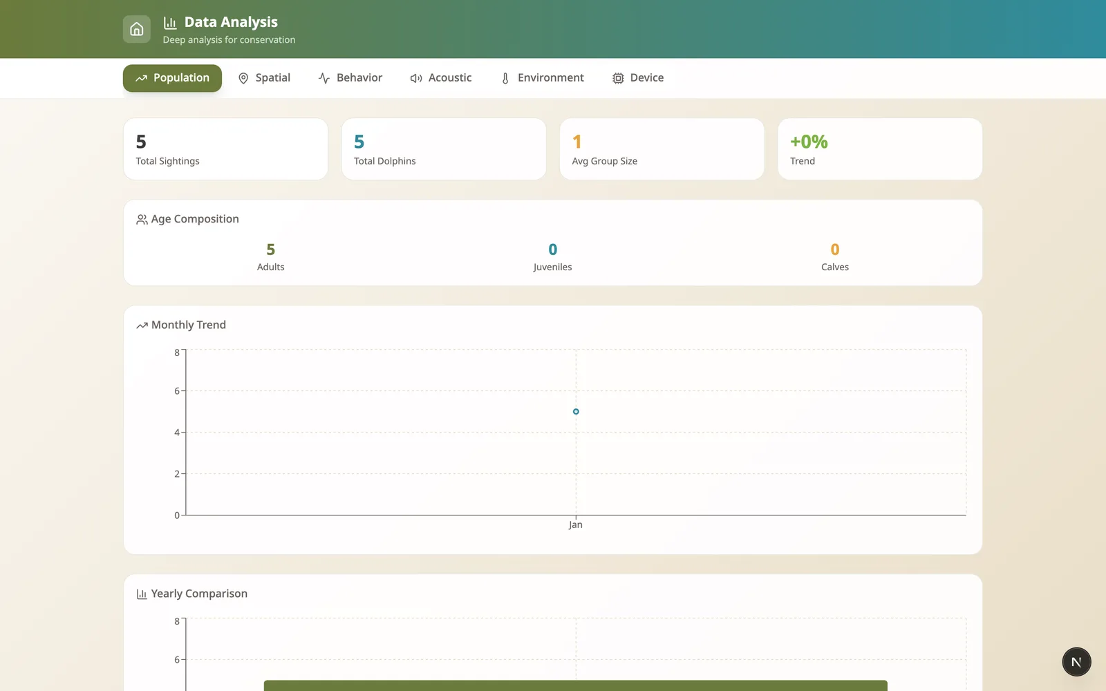
Task: Go to the Behavior tab
Action: pos(350,78)
